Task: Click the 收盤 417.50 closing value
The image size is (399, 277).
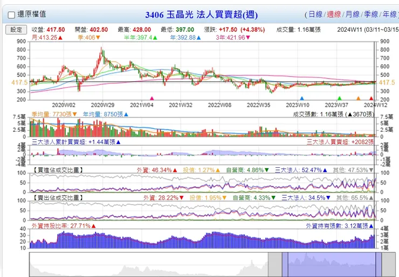Action: (x=48, y=30)
